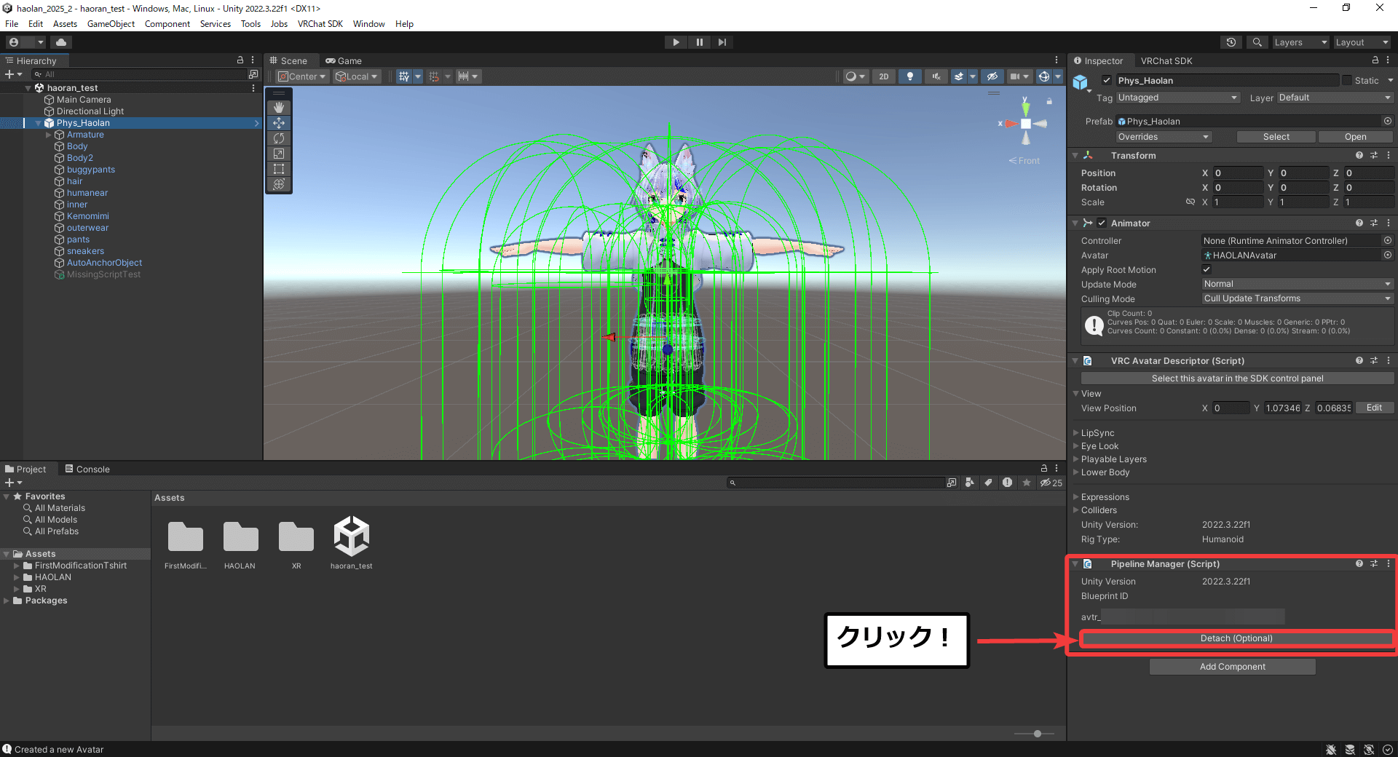
Task: Switch to VRChat SDK inspector tab
Action: point(1166,60)
